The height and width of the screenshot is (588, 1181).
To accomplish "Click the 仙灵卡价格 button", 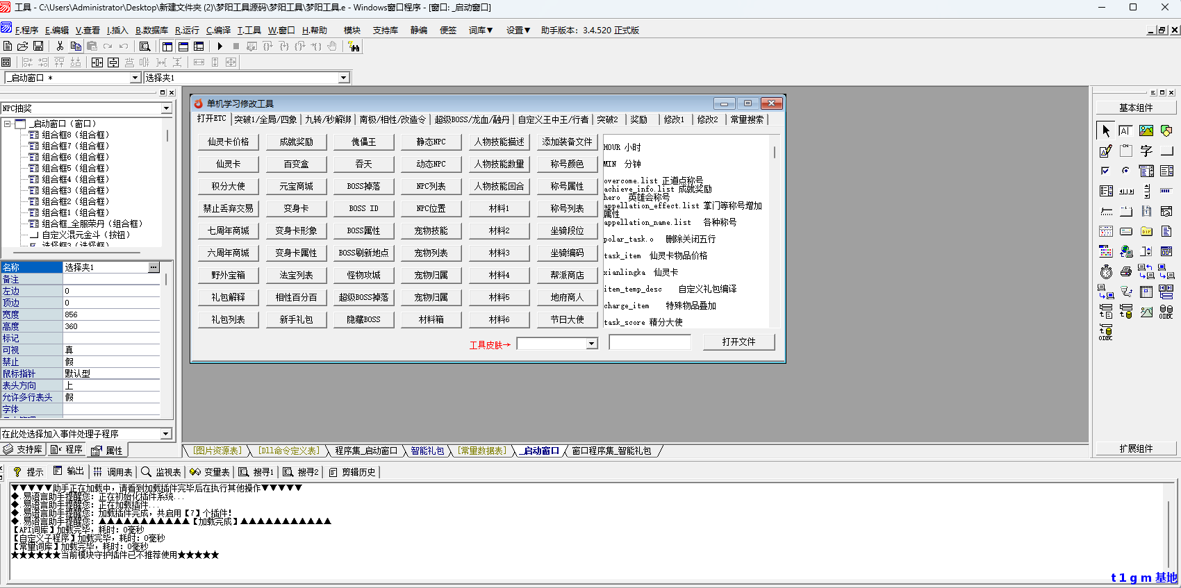I will point(228,142).
